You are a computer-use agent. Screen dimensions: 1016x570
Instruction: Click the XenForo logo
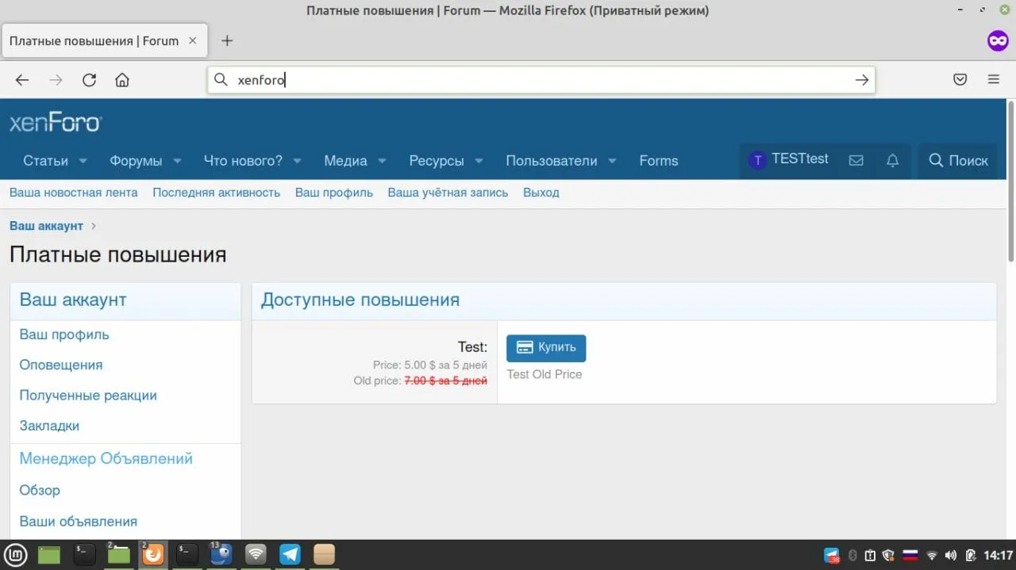pyautogui.click(x=56, y=123)
